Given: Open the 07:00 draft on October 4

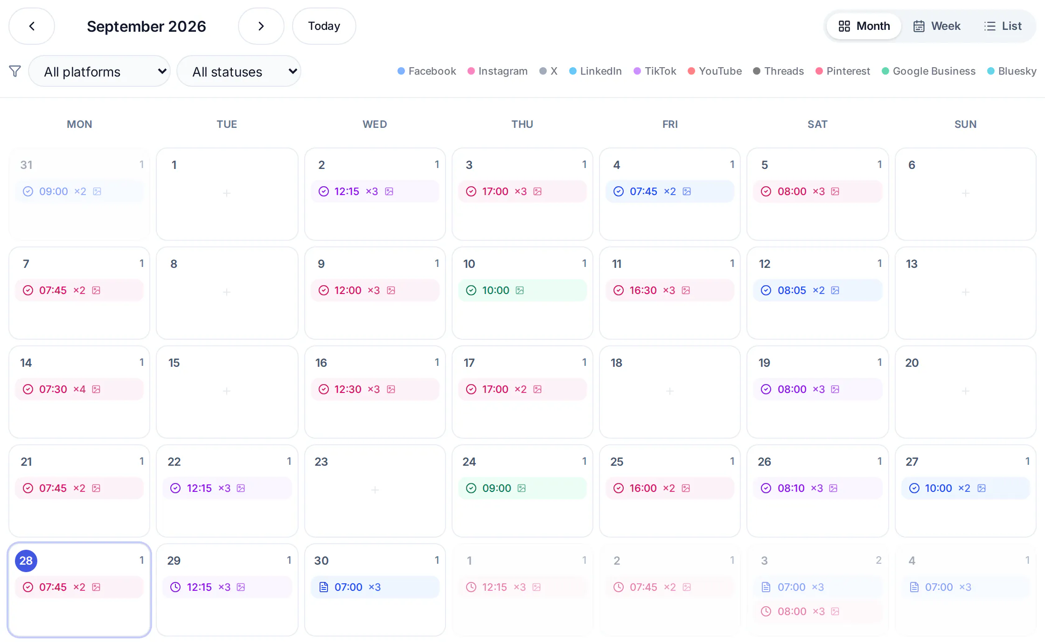Looking at the screenshot, I should tap(965, 587).
